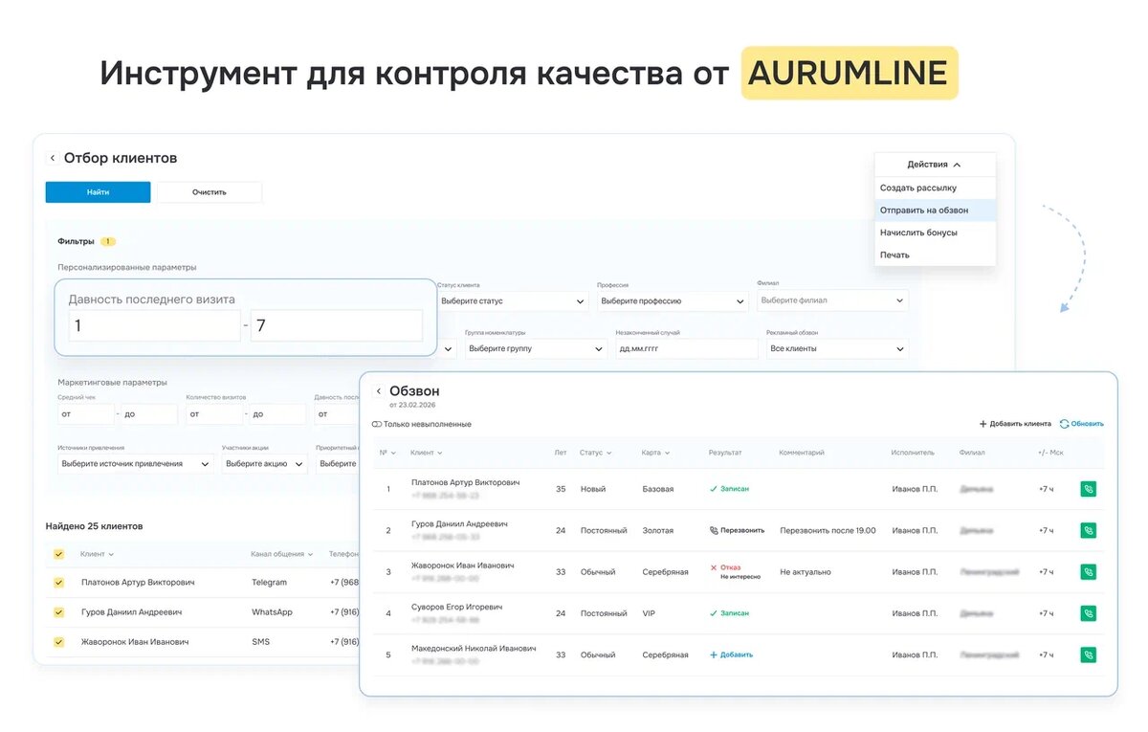Click Перезвонить result in Гуров row

737,530
